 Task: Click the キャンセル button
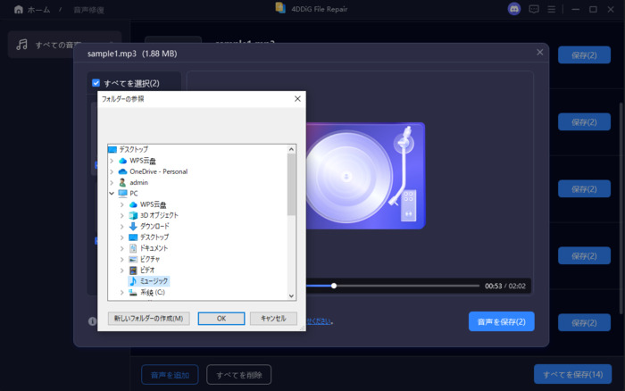(x=273, y=319)
